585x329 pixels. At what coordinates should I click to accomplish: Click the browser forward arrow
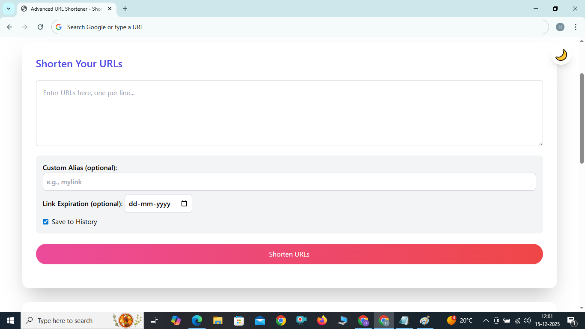(x=25, y=27)
